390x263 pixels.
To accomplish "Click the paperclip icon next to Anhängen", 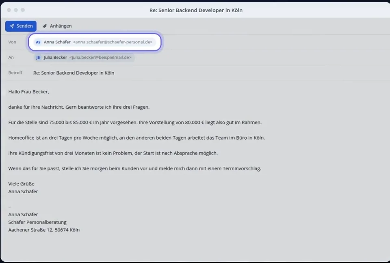I will [x=45, y=26].
